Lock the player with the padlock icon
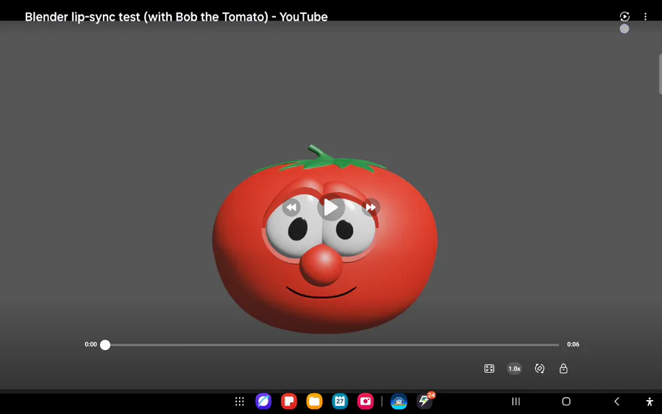This screenshot has height=414, width=662. 563,368
